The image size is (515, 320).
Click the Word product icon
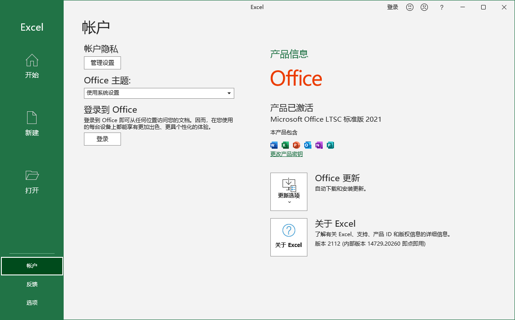coord(274,145)
